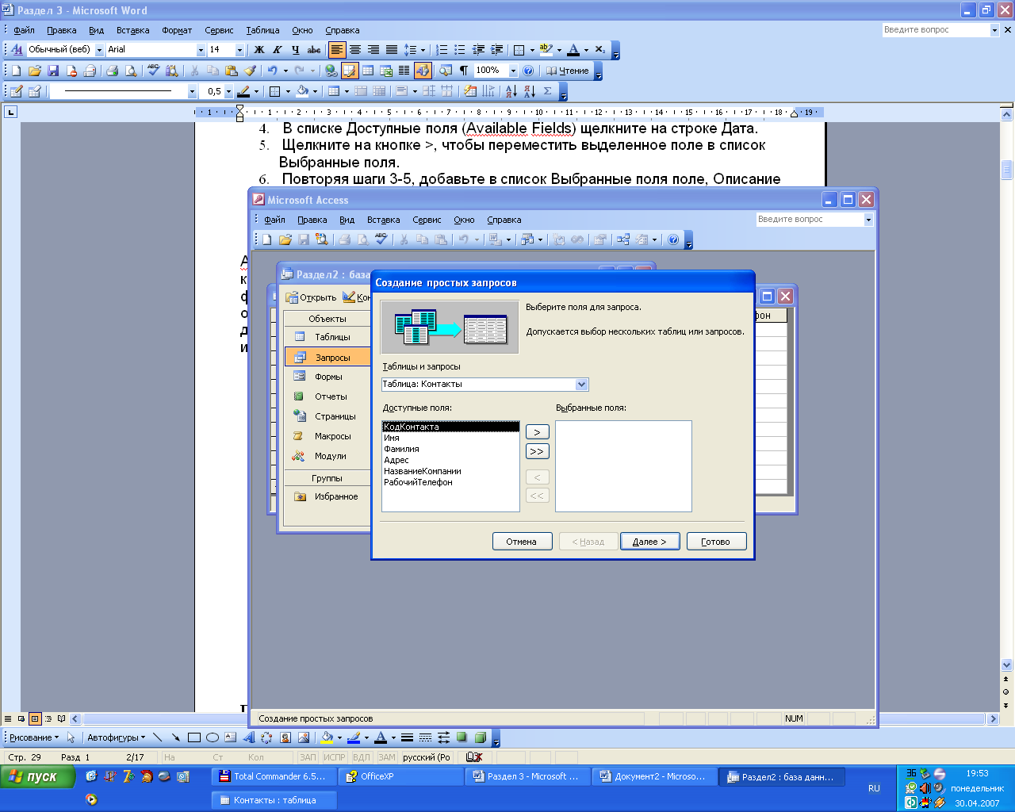The image size is (1015, 812).
Task: Click new document icon in Access toolbar
Action: click(266, 239)
